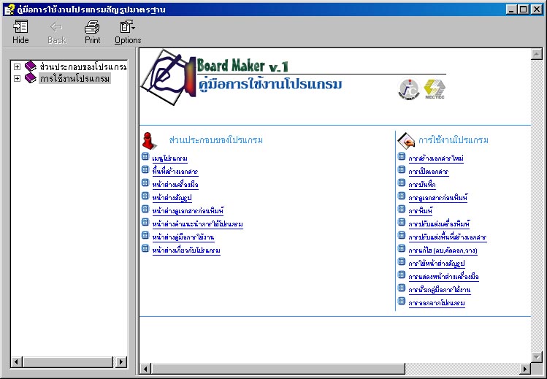The height and width of the screenshot is (379, 547).
Task: Open the การใช้หน้าต่างสัญรูป link
Action: coord(437,264)
